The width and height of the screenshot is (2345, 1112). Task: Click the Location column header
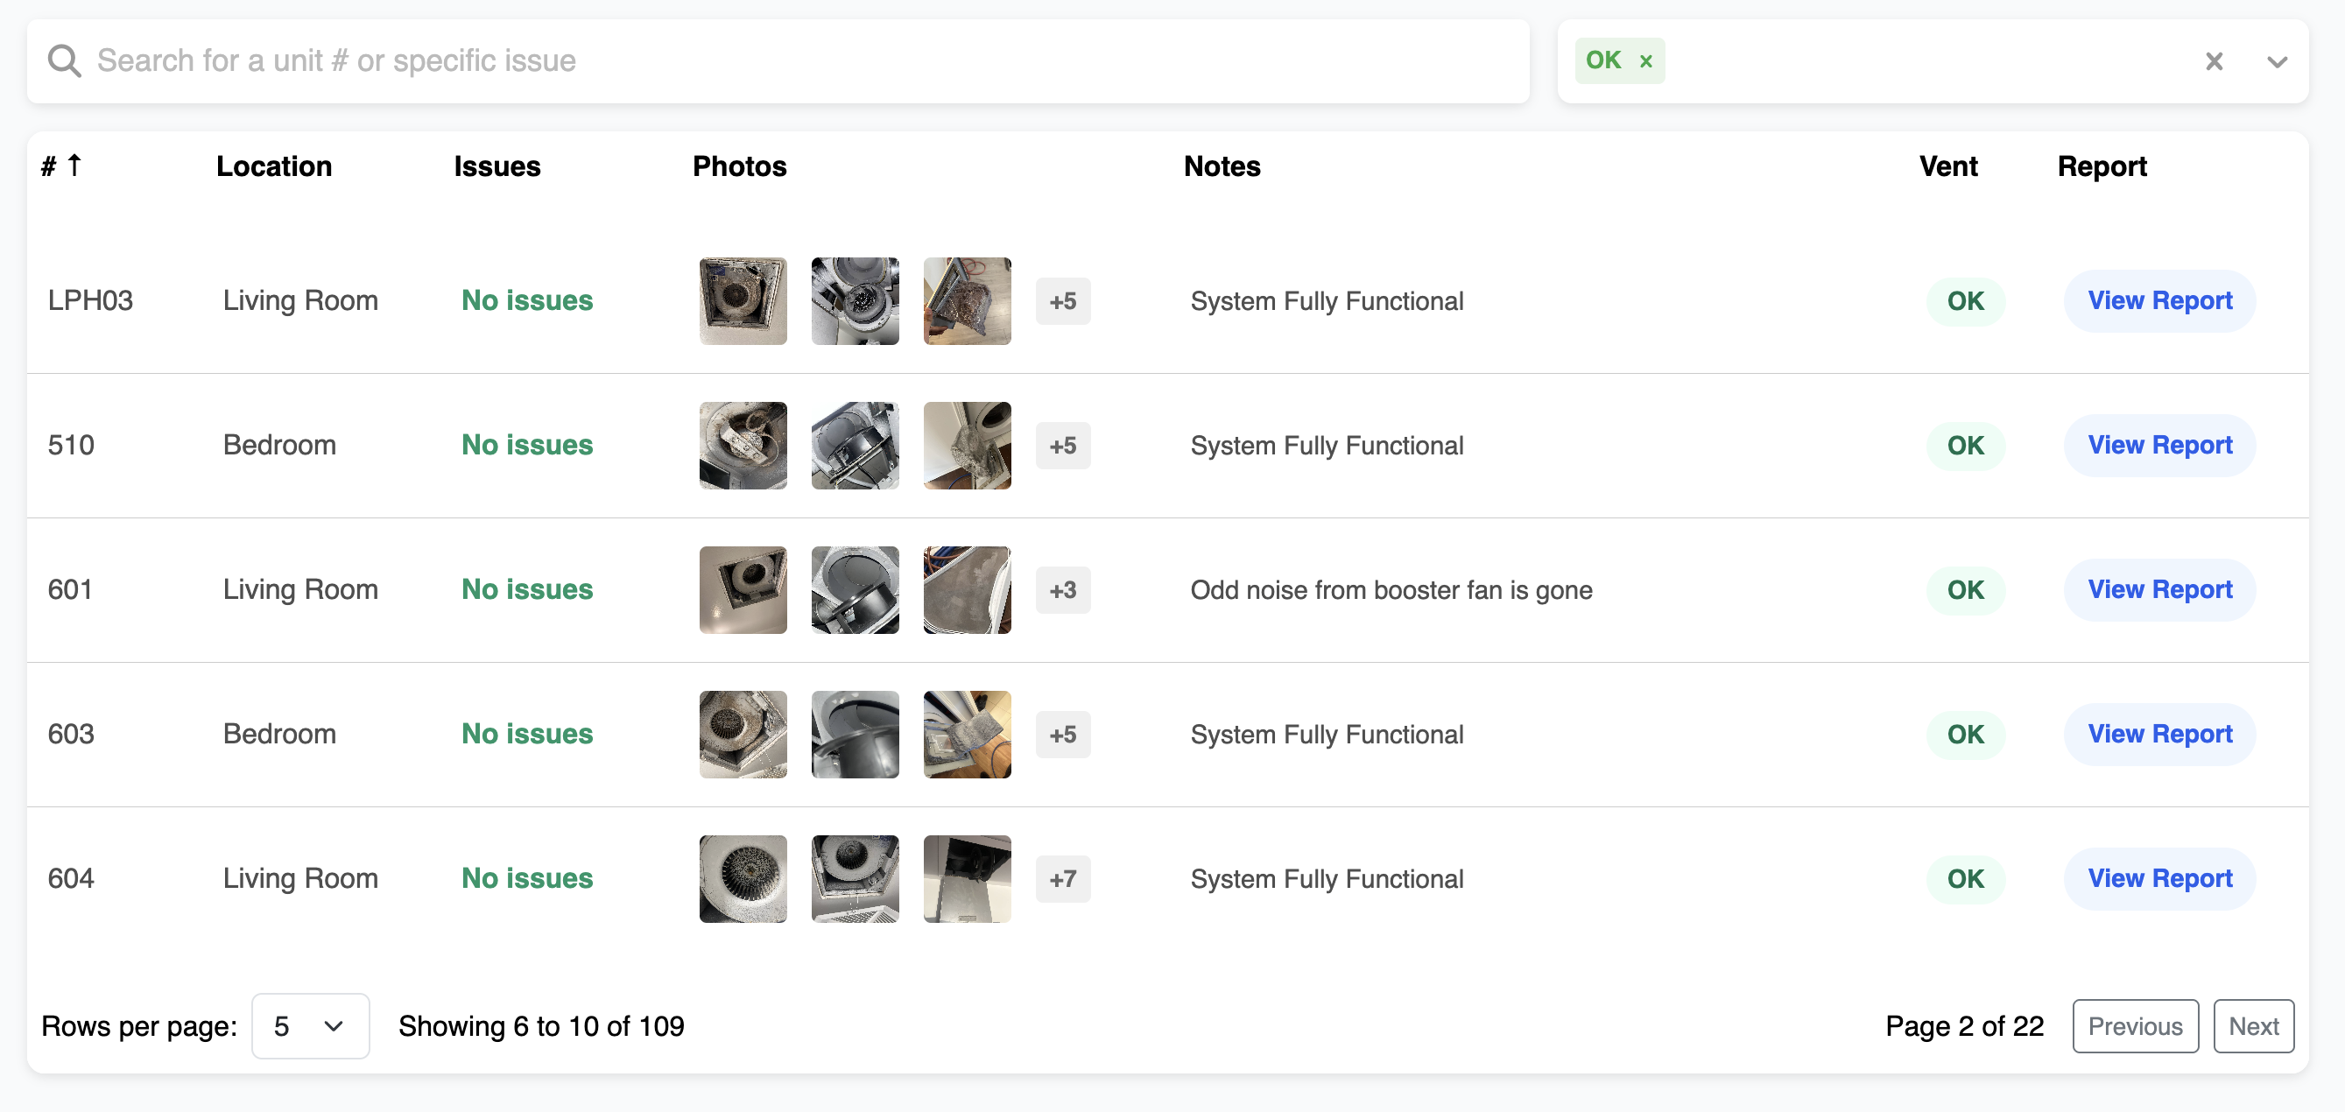pos(274,165)
